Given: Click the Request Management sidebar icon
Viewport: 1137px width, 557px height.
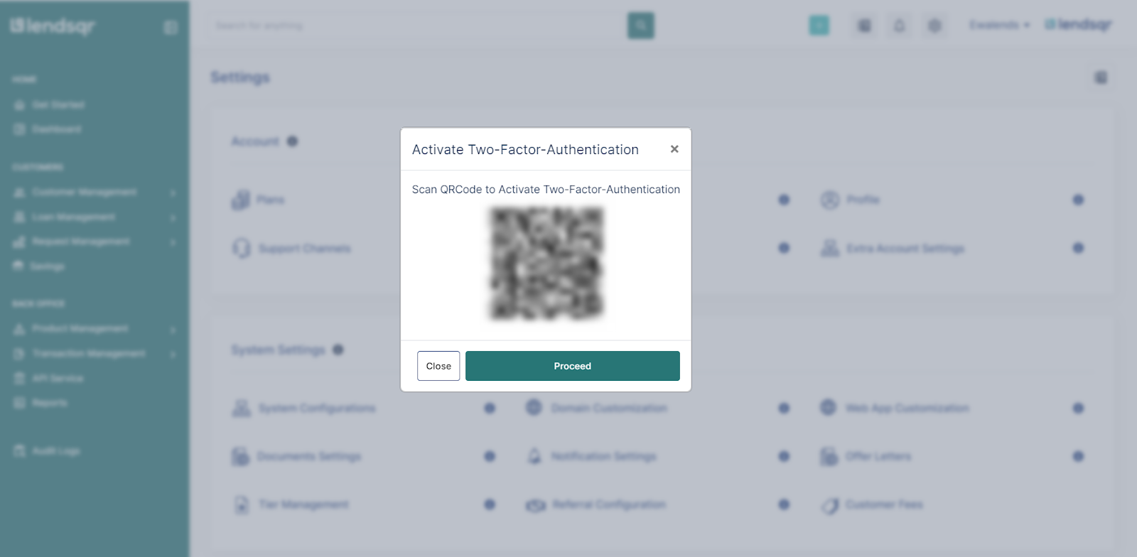Looking at the screenshot, I should [x=19, y=242].
